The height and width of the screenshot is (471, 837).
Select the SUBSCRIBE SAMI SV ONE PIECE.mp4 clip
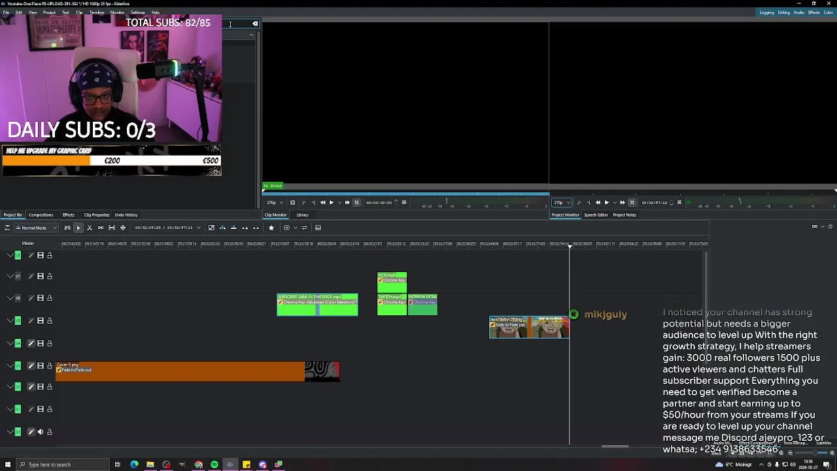pos(317,305)
